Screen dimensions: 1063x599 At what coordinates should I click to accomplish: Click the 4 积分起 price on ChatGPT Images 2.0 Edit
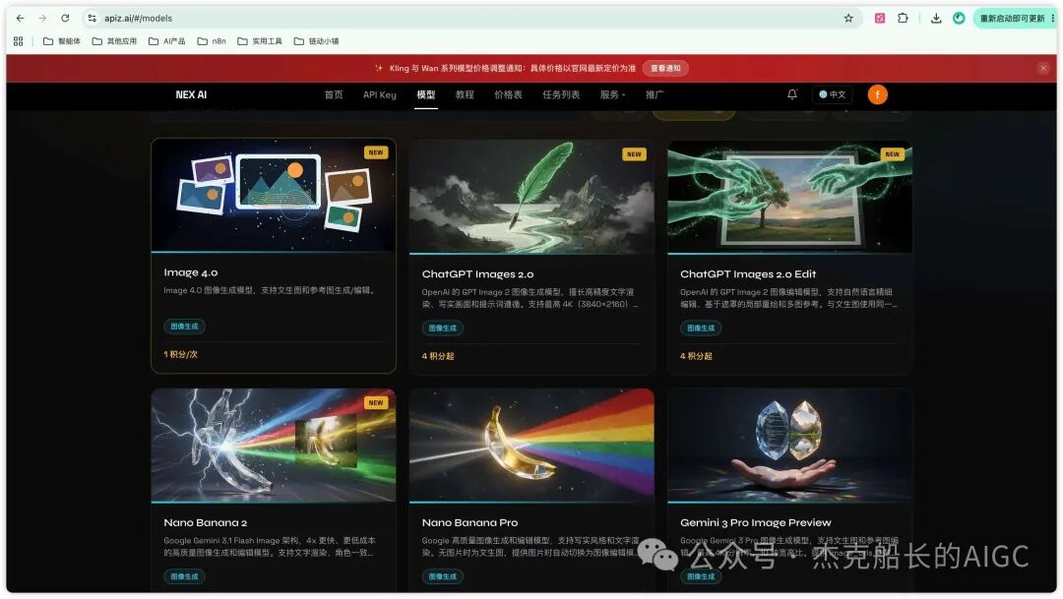point(696,356)
